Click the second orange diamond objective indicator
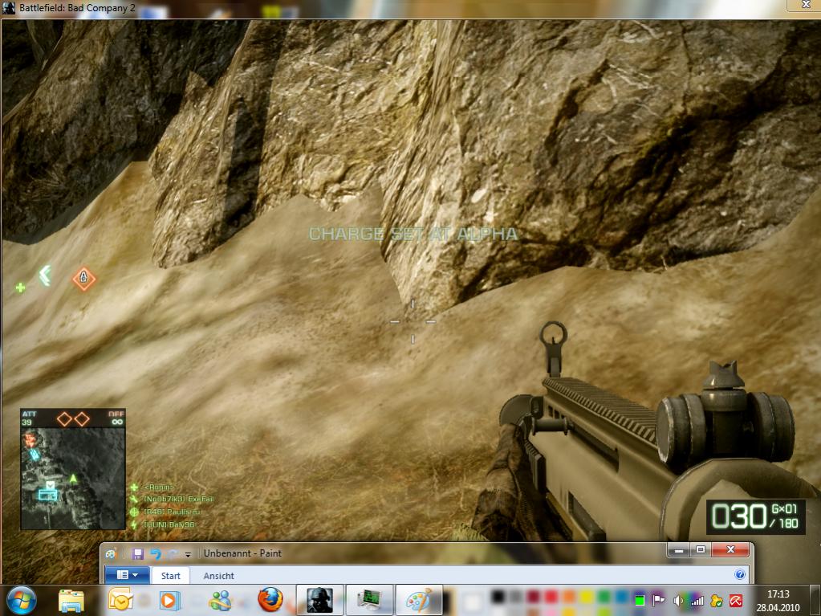 [82, 419]
